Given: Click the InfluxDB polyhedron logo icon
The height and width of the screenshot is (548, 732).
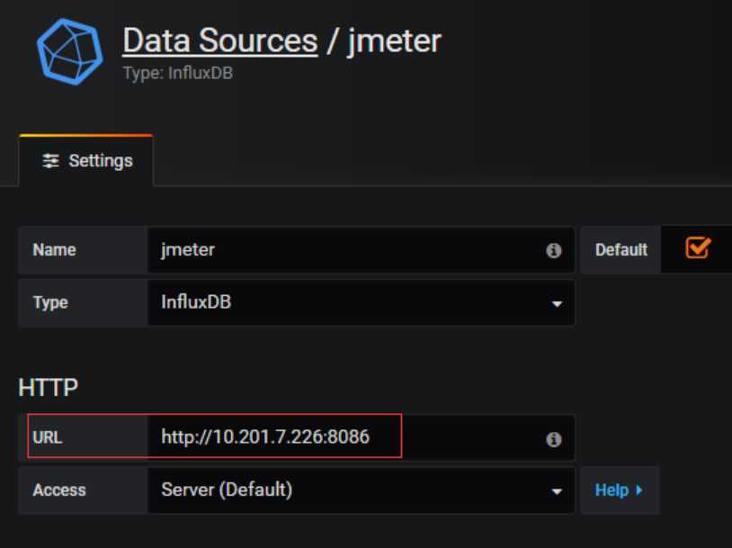Looking at the screenshot, I should coord(70,51).
